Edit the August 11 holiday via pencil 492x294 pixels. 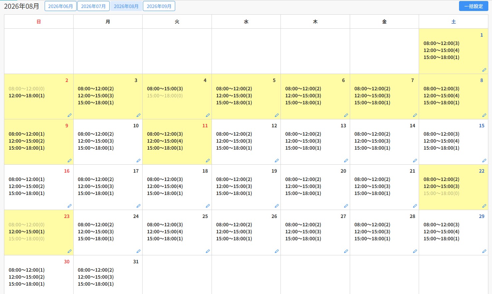pos(208,161)
